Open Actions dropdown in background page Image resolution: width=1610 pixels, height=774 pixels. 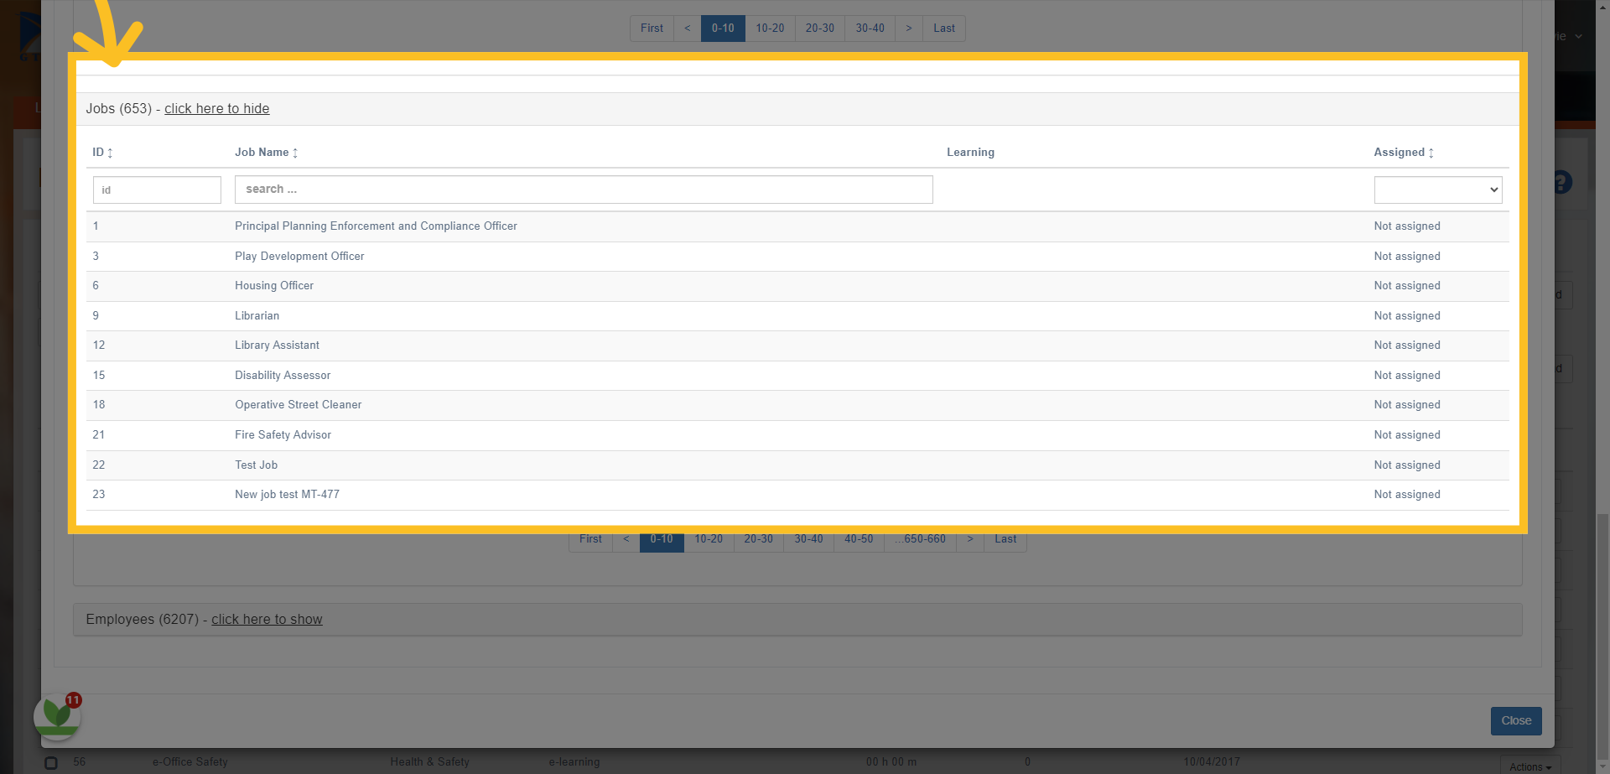pyautogui.click(x=1530, y=767)
